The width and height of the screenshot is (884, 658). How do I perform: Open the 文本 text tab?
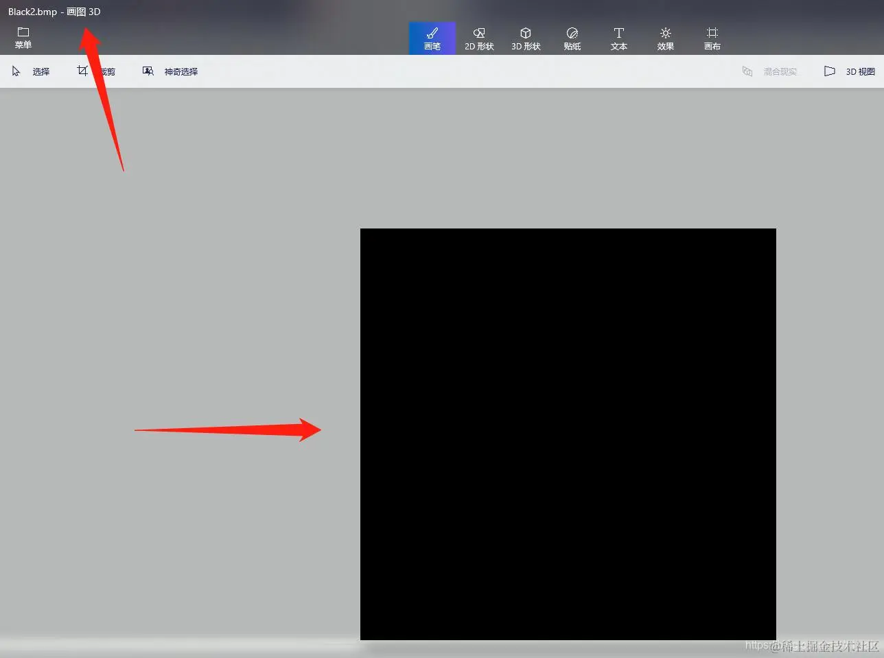(x=619, y=38)
